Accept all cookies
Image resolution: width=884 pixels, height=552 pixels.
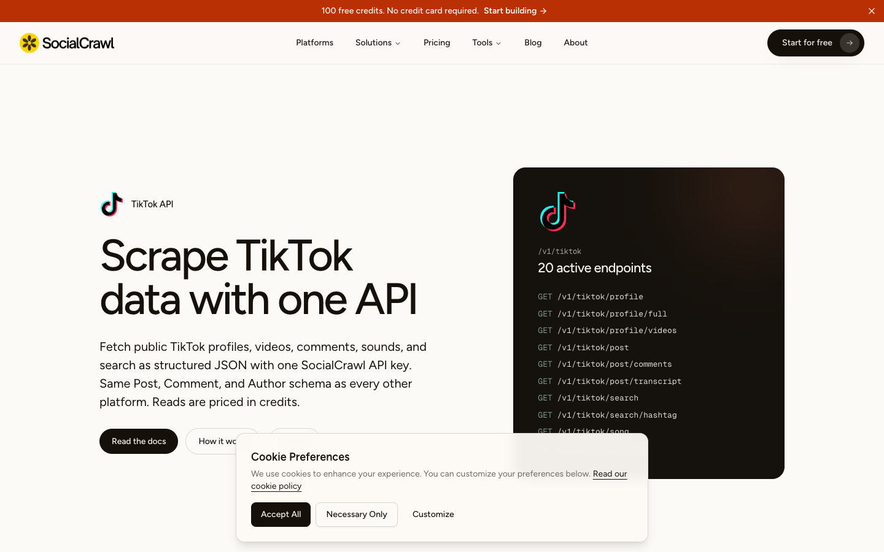281,515
